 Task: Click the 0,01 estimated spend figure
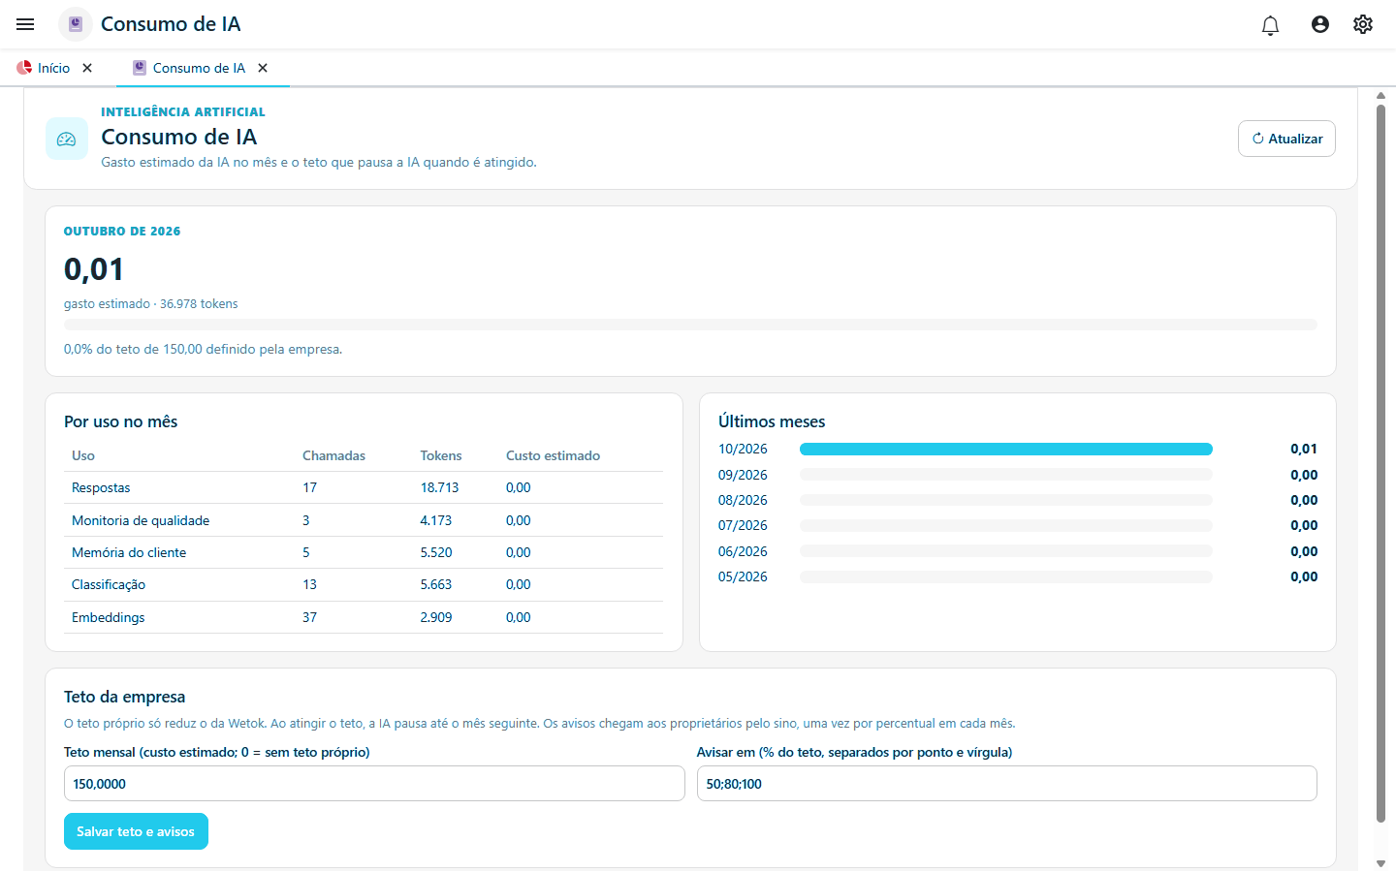point(94,269)
